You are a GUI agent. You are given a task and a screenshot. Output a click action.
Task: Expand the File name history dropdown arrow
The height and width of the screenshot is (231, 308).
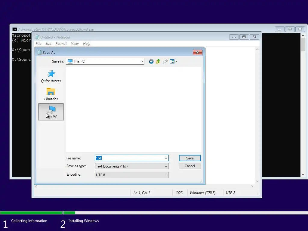(x=166, y=158)
